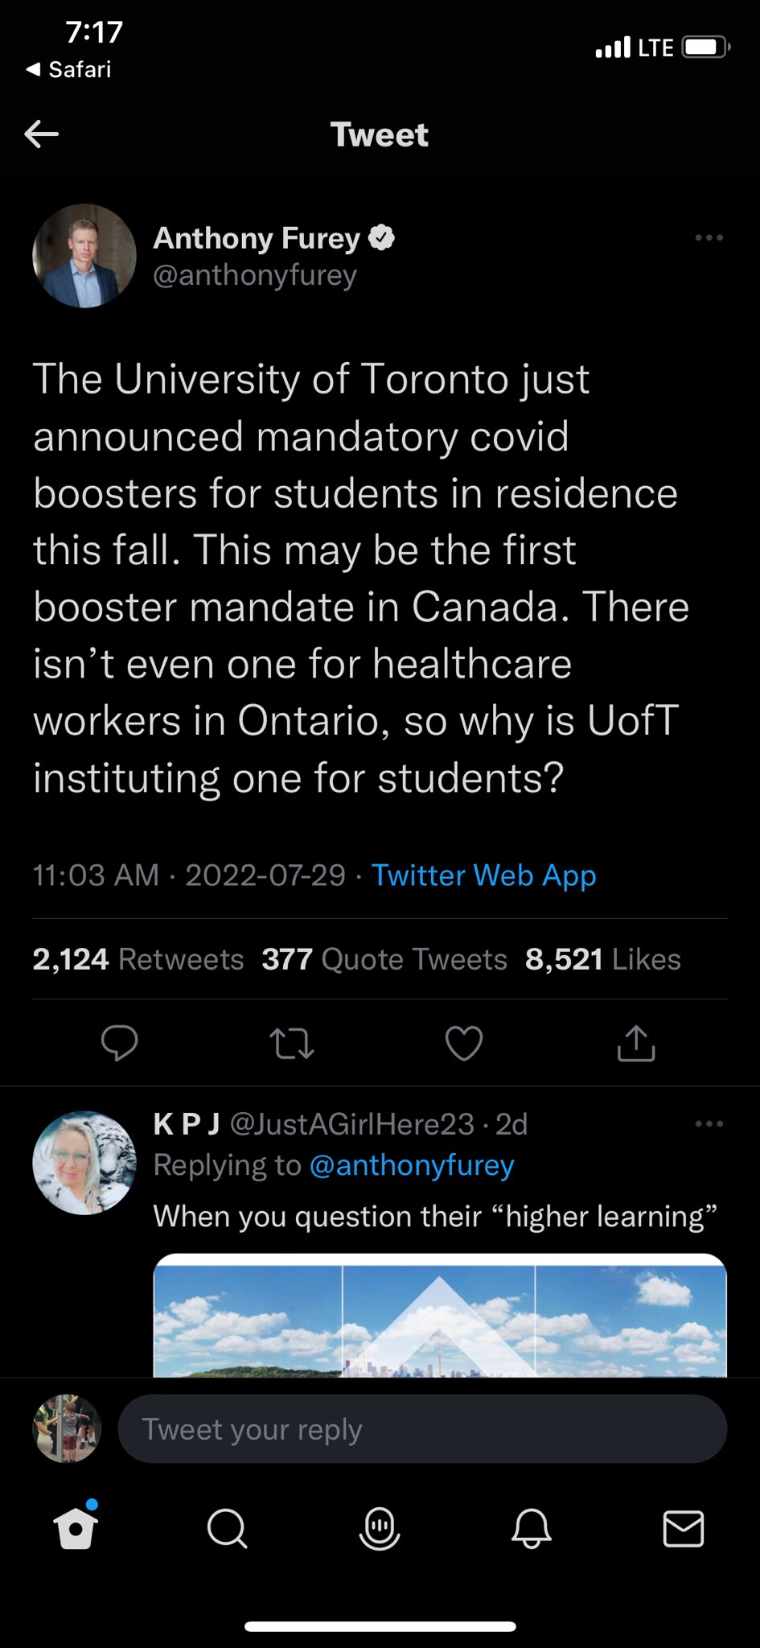The image size is (760, 1648).
Task: Retweet the University of Toronto tweet
Action: [x=291, y=1043]
